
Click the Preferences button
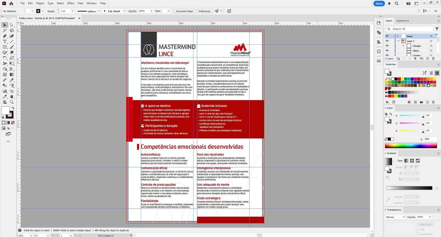coord(204,11)
